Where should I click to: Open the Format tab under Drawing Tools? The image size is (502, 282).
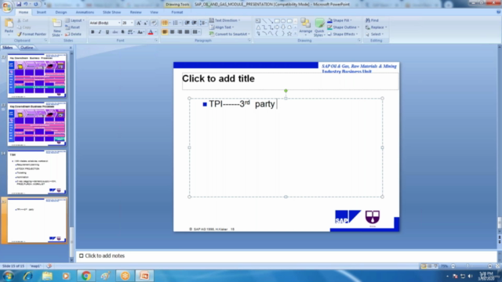click(177, 13)
